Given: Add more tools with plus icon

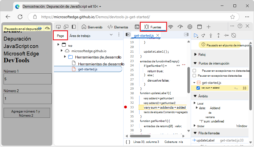Looking at the screenshot, I should point(209,27).
